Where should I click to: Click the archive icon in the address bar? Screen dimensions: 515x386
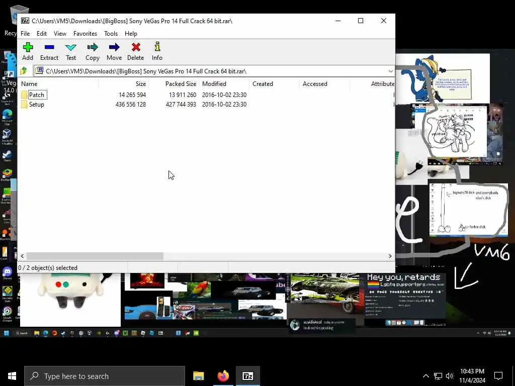coord(39,70)
